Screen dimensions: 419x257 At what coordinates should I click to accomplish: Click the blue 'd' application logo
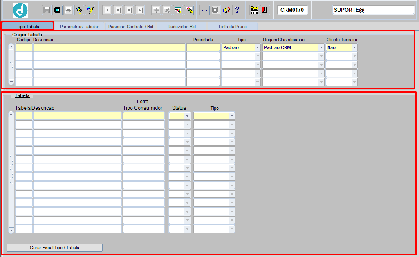click(20, 10)
